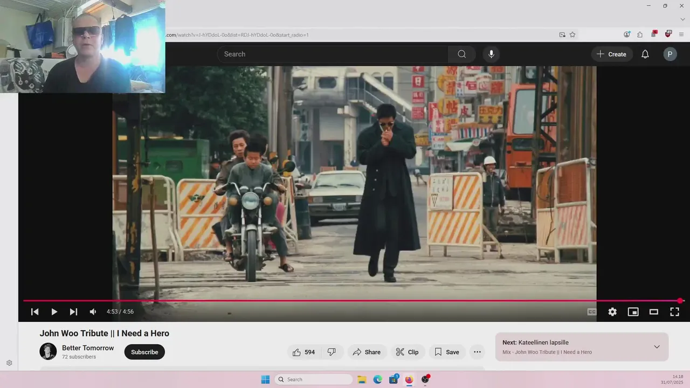Expand the Next playlist panel

(657, 347)
